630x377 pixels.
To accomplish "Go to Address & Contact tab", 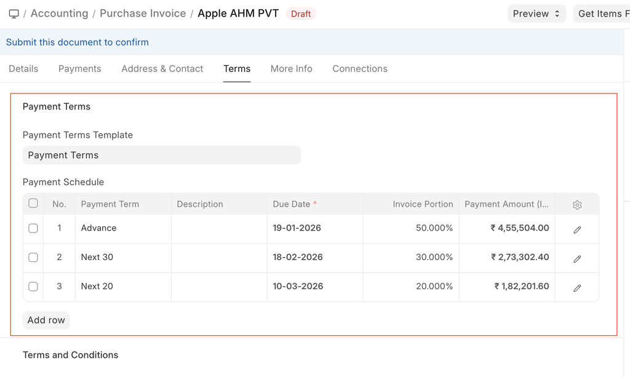I will tap(162, 69).
